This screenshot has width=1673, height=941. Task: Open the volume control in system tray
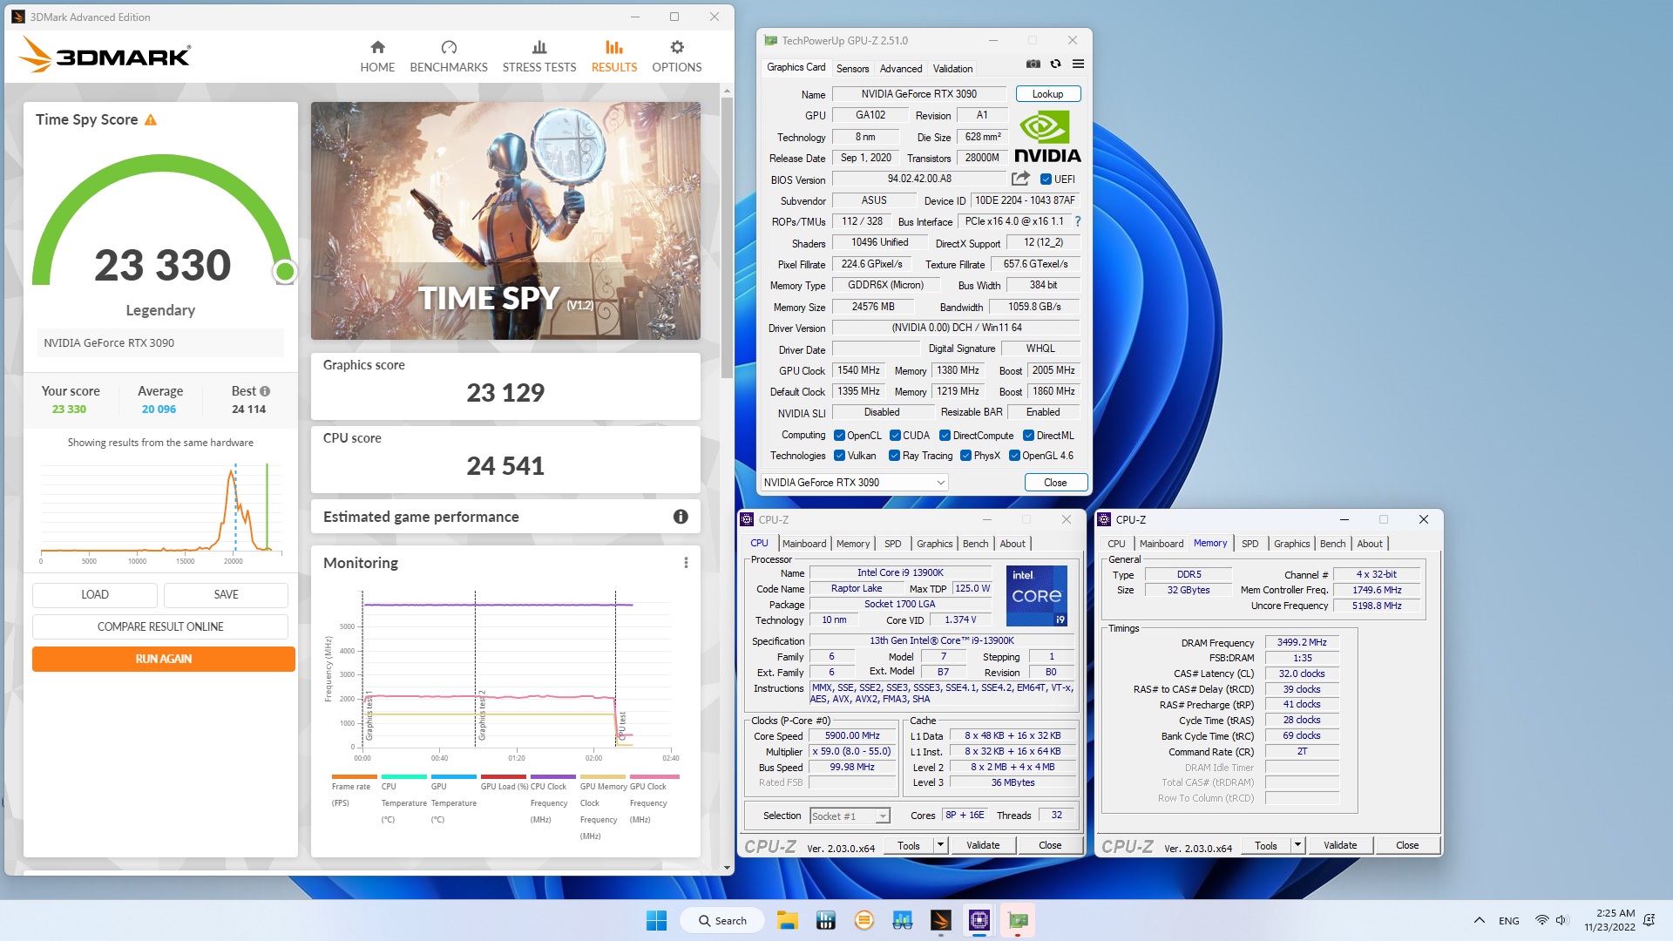[1561, 920]
